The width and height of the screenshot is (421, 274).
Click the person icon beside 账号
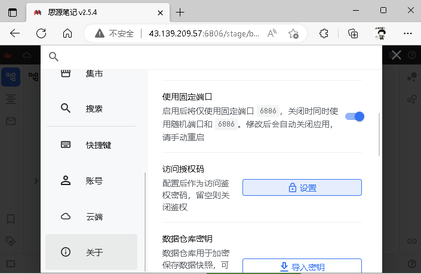[66, 181]
